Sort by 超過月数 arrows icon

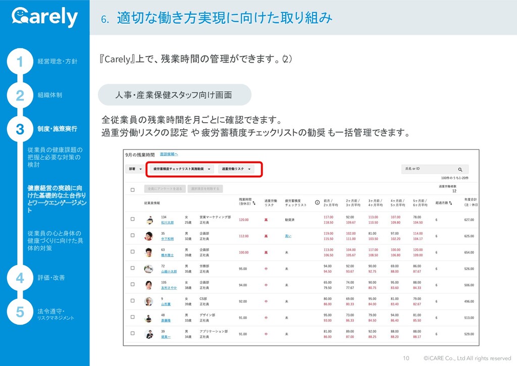[x=450, y=203]
